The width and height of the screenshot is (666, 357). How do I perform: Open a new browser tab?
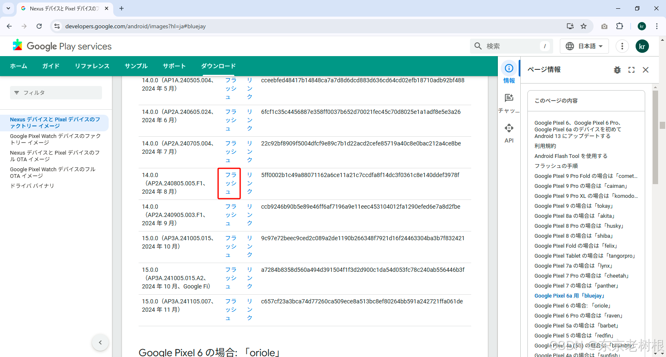point(122,8)
